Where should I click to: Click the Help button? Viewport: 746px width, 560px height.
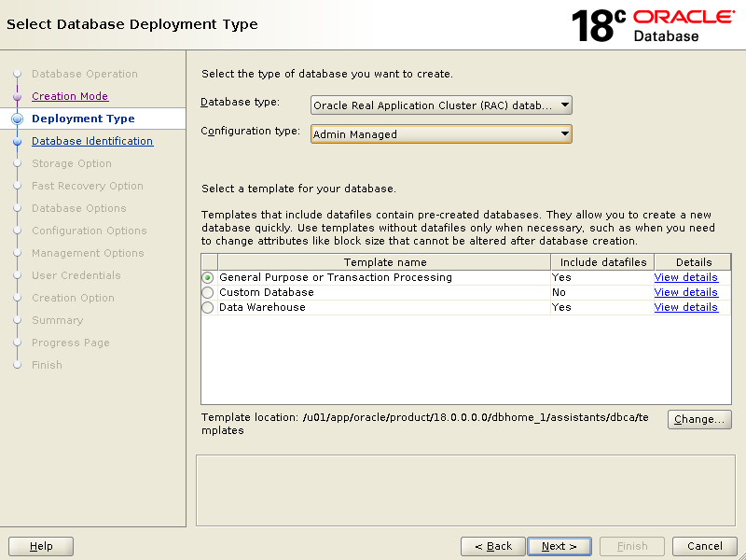(x=41, y=546)
